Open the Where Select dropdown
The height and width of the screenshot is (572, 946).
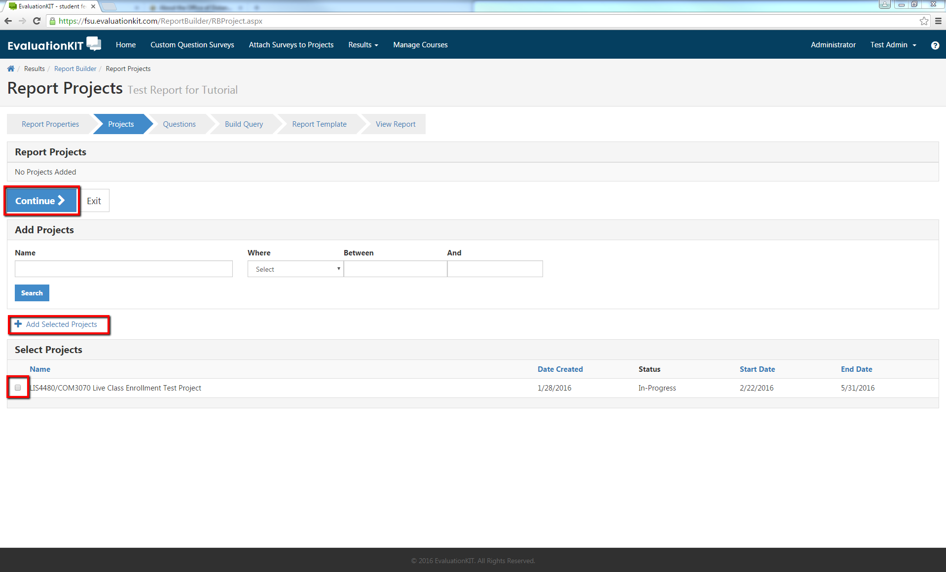pyautogui.click(x=295, y=269)
